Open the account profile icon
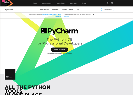Viewport: 133px width, 95px height. click(x=108, y=3)
